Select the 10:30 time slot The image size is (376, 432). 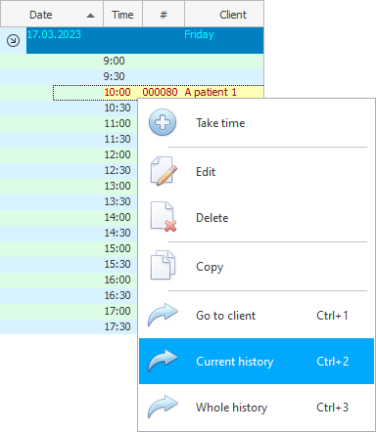pos(117,108)
